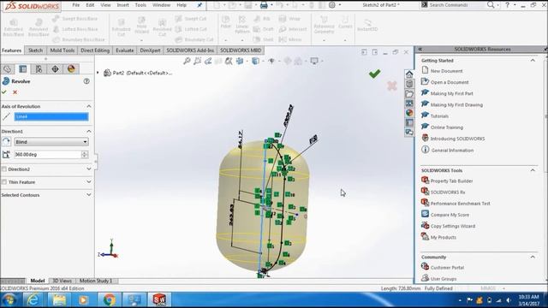Cancel with faded red X in viewport corner
Screen dimensions: 548x308
(x=392, y=86)
